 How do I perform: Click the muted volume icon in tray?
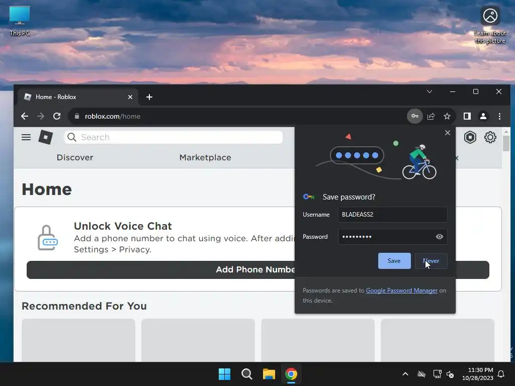(450, 374)
